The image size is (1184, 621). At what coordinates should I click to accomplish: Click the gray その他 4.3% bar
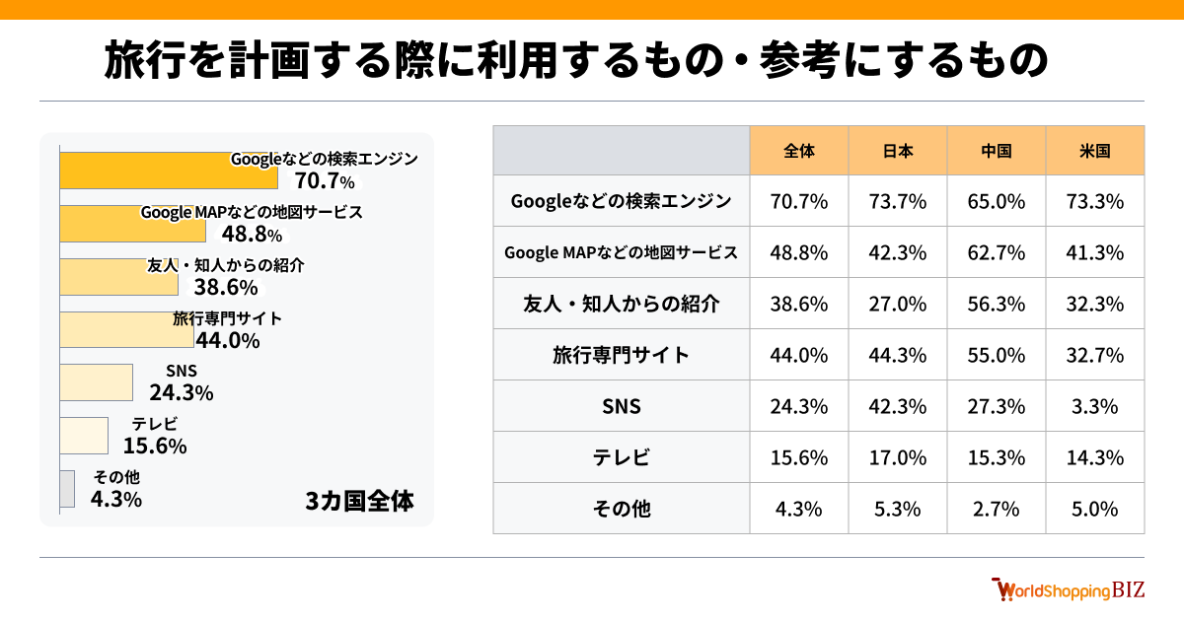point(67,489)
